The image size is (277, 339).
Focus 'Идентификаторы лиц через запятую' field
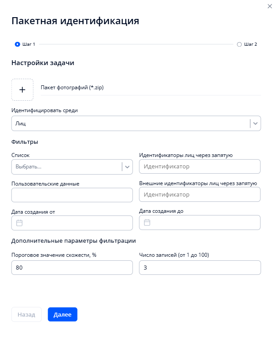[x=199, y=167]
